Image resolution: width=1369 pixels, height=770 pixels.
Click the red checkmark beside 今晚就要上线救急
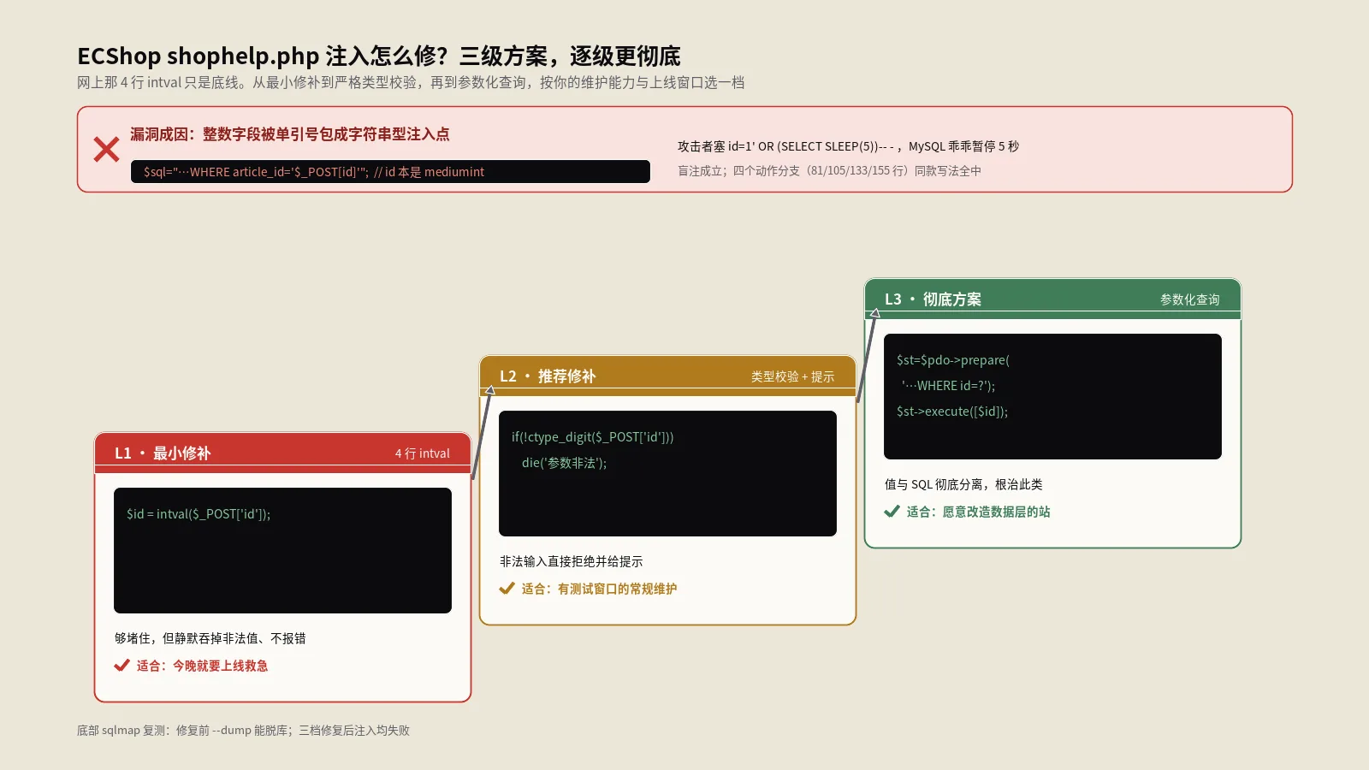[x=121, y=665]
